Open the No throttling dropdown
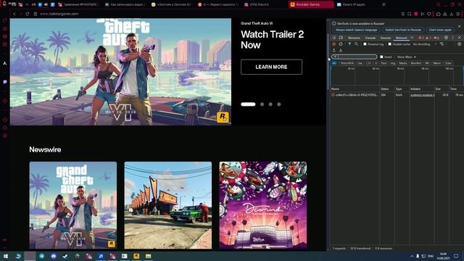This screenshot has width=464, height=261. (425, 44)
